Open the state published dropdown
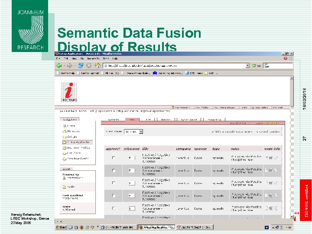312x234 pixels. point(267,123)
